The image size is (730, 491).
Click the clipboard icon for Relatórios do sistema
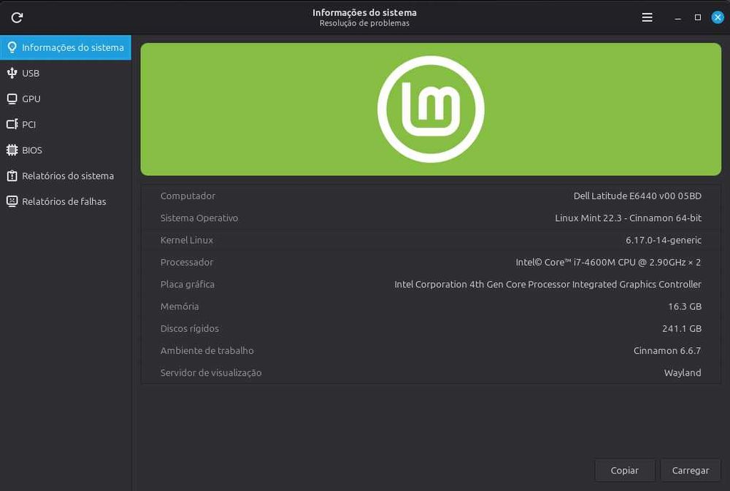pos(12,175)
